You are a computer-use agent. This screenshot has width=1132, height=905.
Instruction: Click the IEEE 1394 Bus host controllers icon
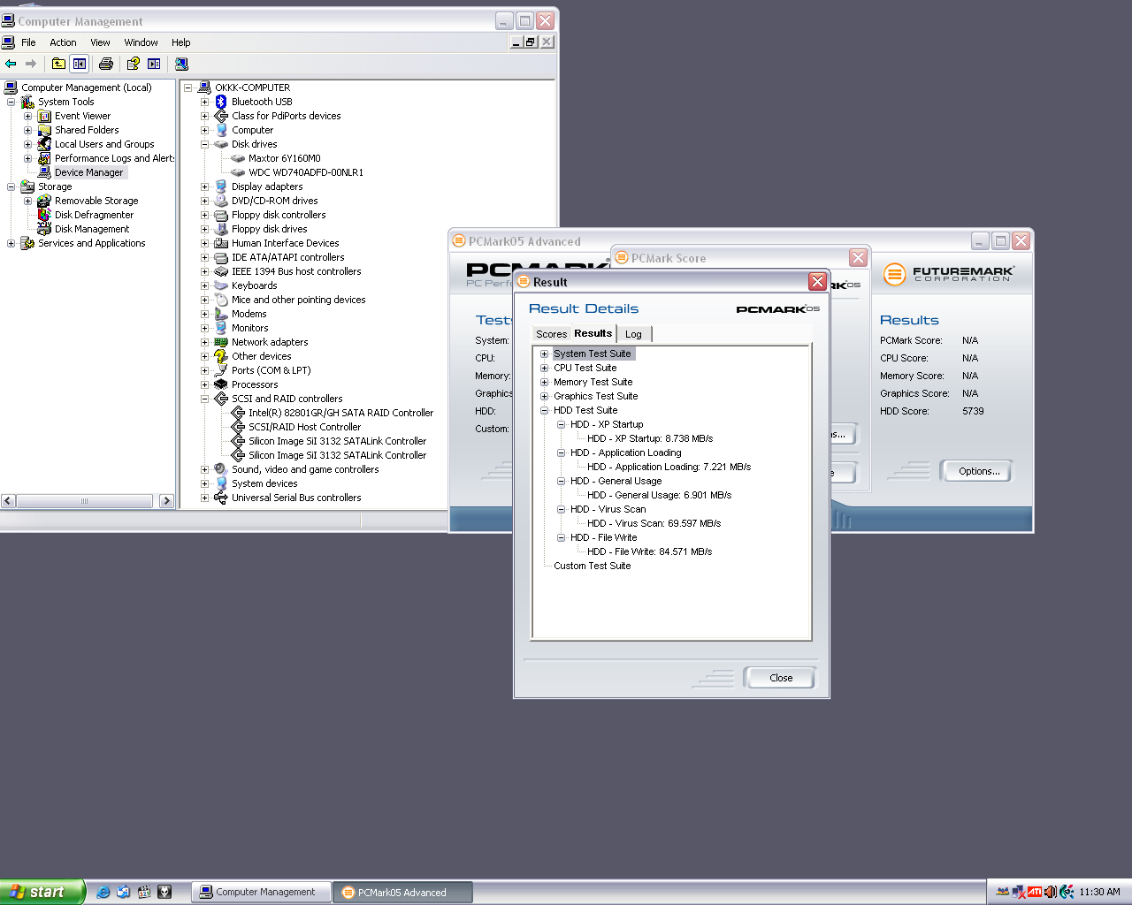[x=221, y=271]
